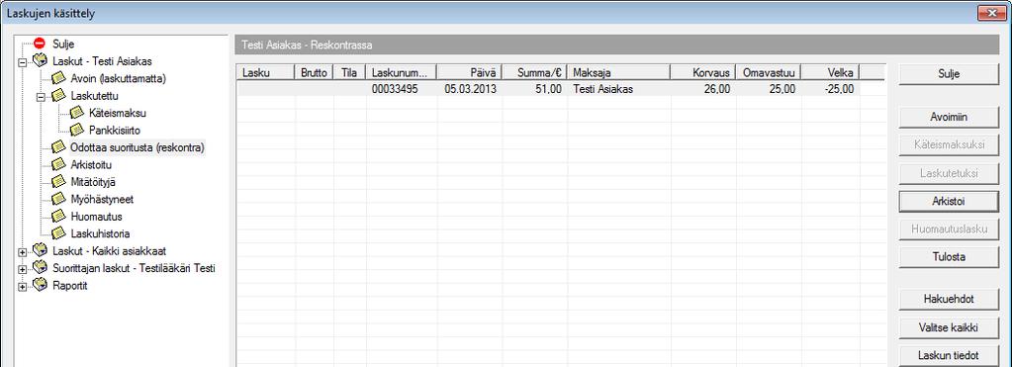Click Valitse kaikki button
This screenshot has width=1012, height=367.
point(948,327)
